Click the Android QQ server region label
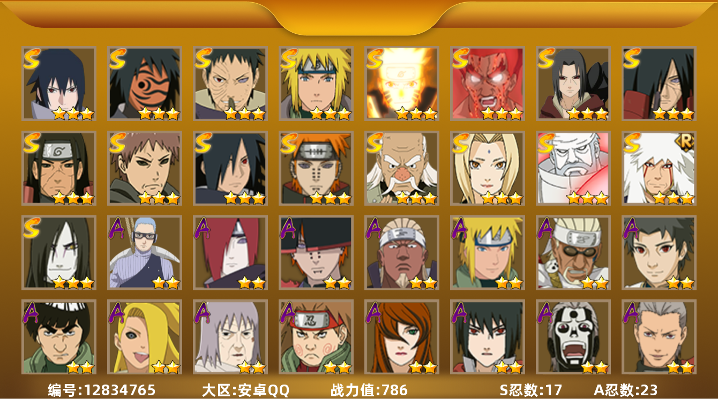The height and width of the screenshot is (399, 718). (245, 390)
